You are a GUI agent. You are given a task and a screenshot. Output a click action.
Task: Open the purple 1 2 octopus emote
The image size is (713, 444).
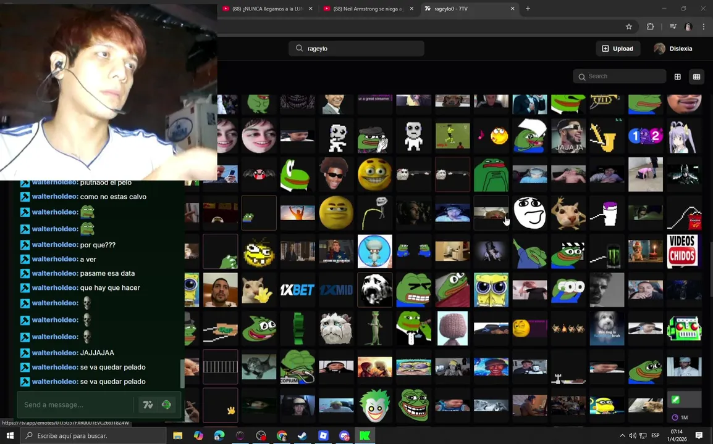coord(645,135)
